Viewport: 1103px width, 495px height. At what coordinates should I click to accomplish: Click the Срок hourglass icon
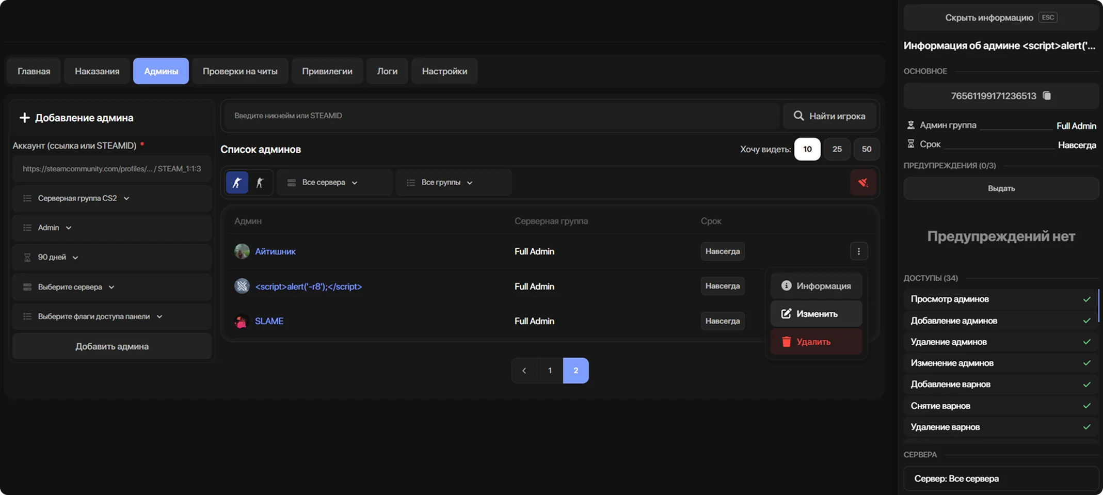(x=911, y=144)
